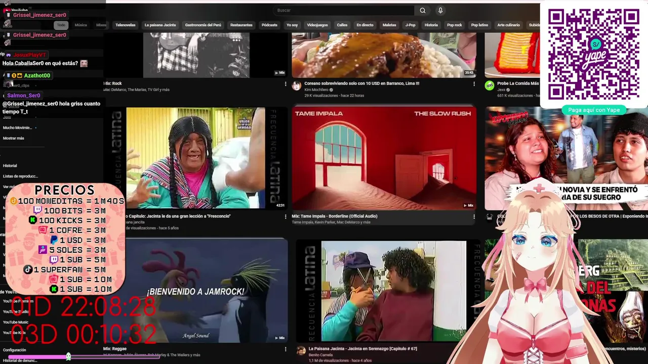Open options menu for Mix: Rock

(x=286, y=84)
